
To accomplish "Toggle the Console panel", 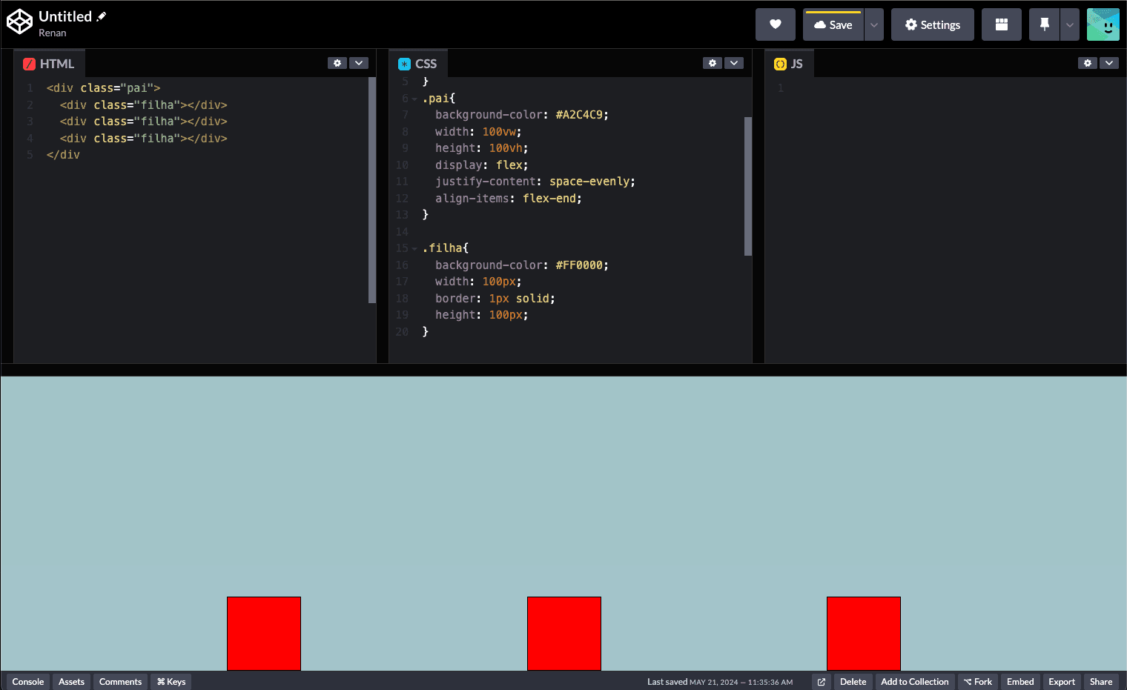I will pos(28,682).
